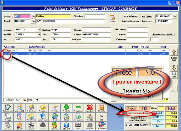Click the item description field showing BOLT 1/4

(69, 100)
